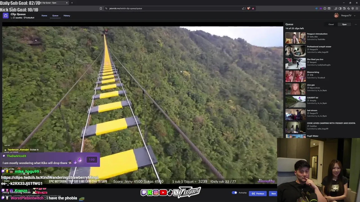This screenshot has height=202, width=360.
Task: Click the bookmark icon in address bar
Action: pyautogui.click(x=101, y=8)
